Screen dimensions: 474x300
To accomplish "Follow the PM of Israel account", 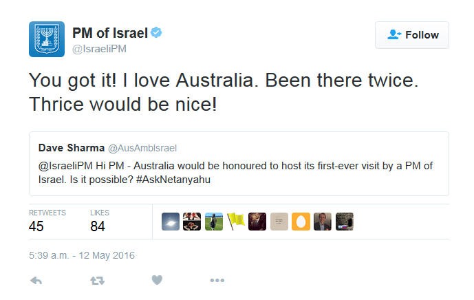I will point(411,35).
